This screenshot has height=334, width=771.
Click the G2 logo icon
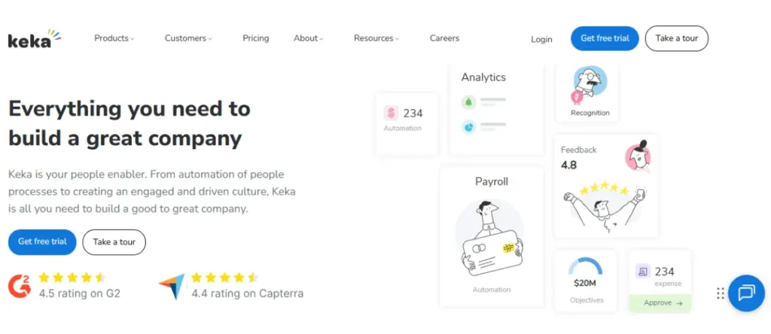click(x=20, y=285)
